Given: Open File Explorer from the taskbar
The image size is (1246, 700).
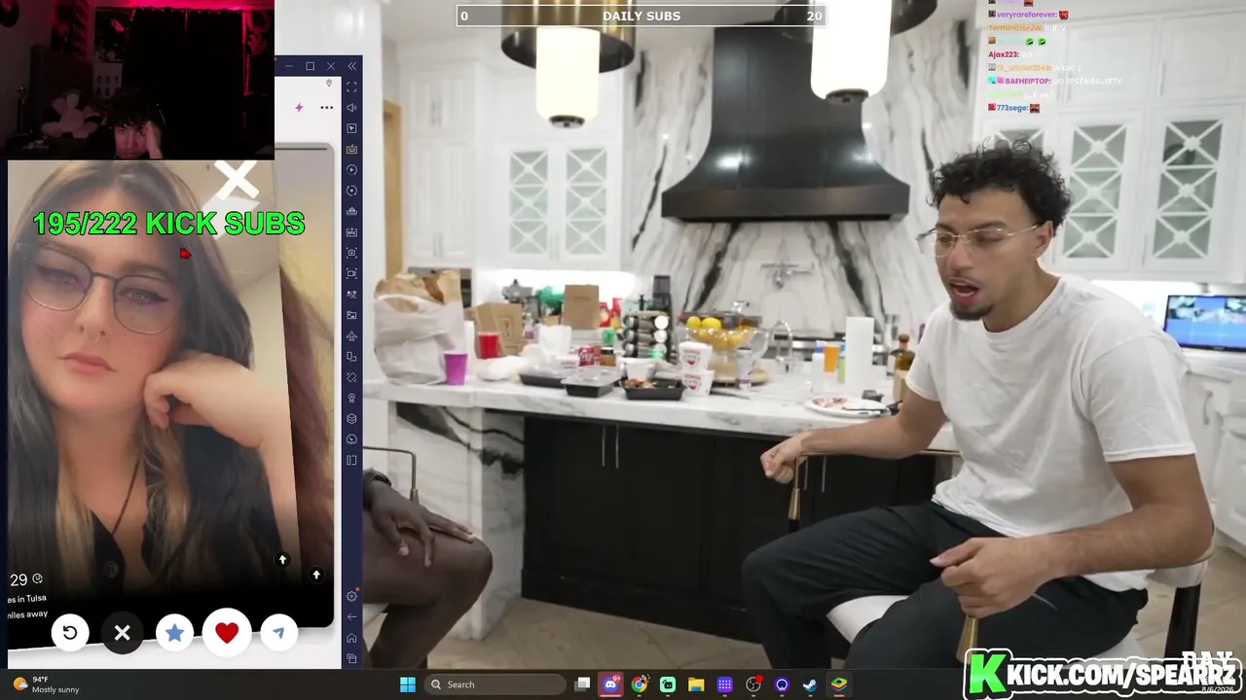Looking at the screenshot, I should pyautogui.click(x=696, y=684).
